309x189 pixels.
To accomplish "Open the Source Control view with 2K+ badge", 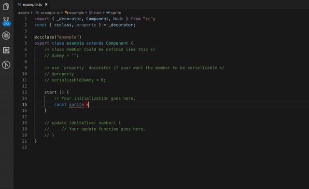I will pyautogui.click(x=6, y=21).
